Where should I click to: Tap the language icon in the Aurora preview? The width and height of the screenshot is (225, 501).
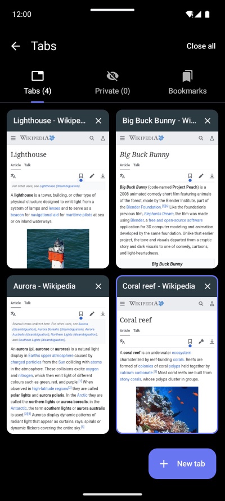[13, 314]
